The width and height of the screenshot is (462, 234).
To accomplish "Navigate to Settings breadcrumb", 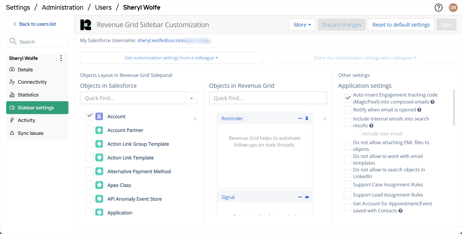I will coord(18,8).
